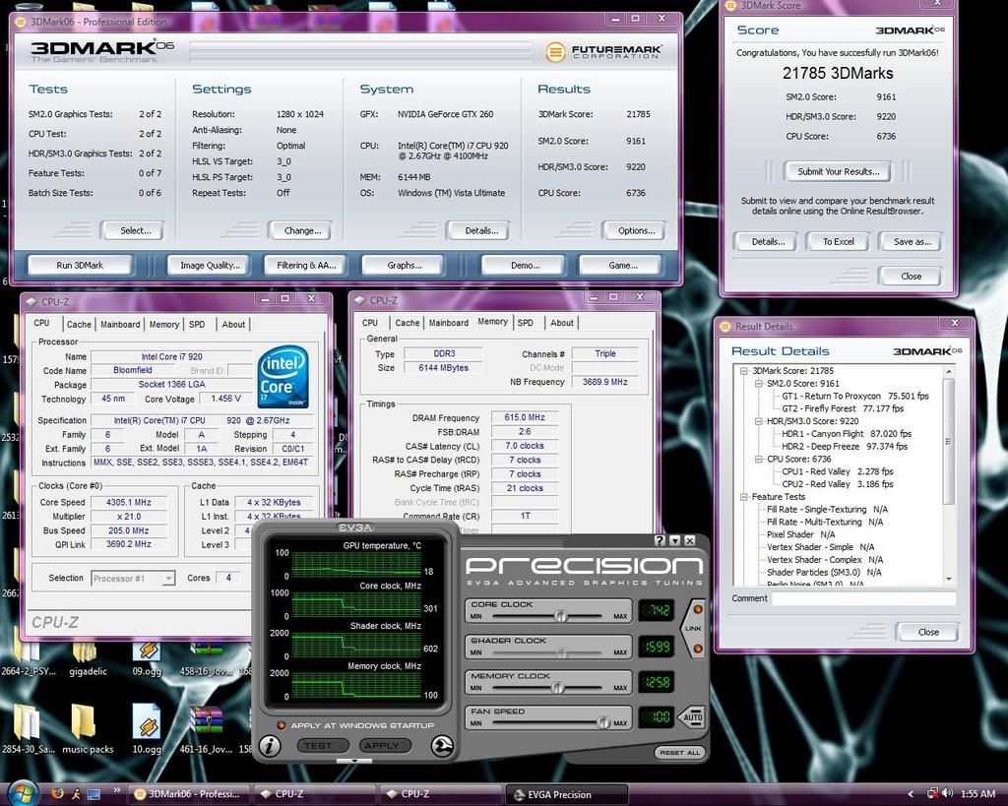Screen dimensions: 1008x806
Task: Collapse the CPU Score tree node
Action: coord(759,459)
